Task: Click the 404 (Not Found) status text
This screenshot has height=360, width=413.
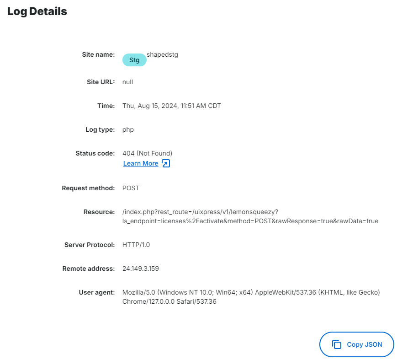Action: [147, 153]
